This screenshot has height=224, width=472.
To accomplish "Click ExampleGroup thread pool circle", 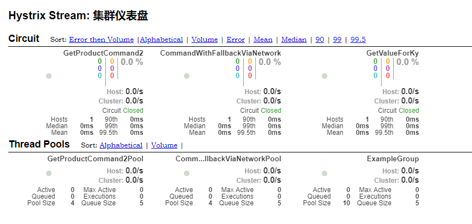I will click(x=324, y=173).
